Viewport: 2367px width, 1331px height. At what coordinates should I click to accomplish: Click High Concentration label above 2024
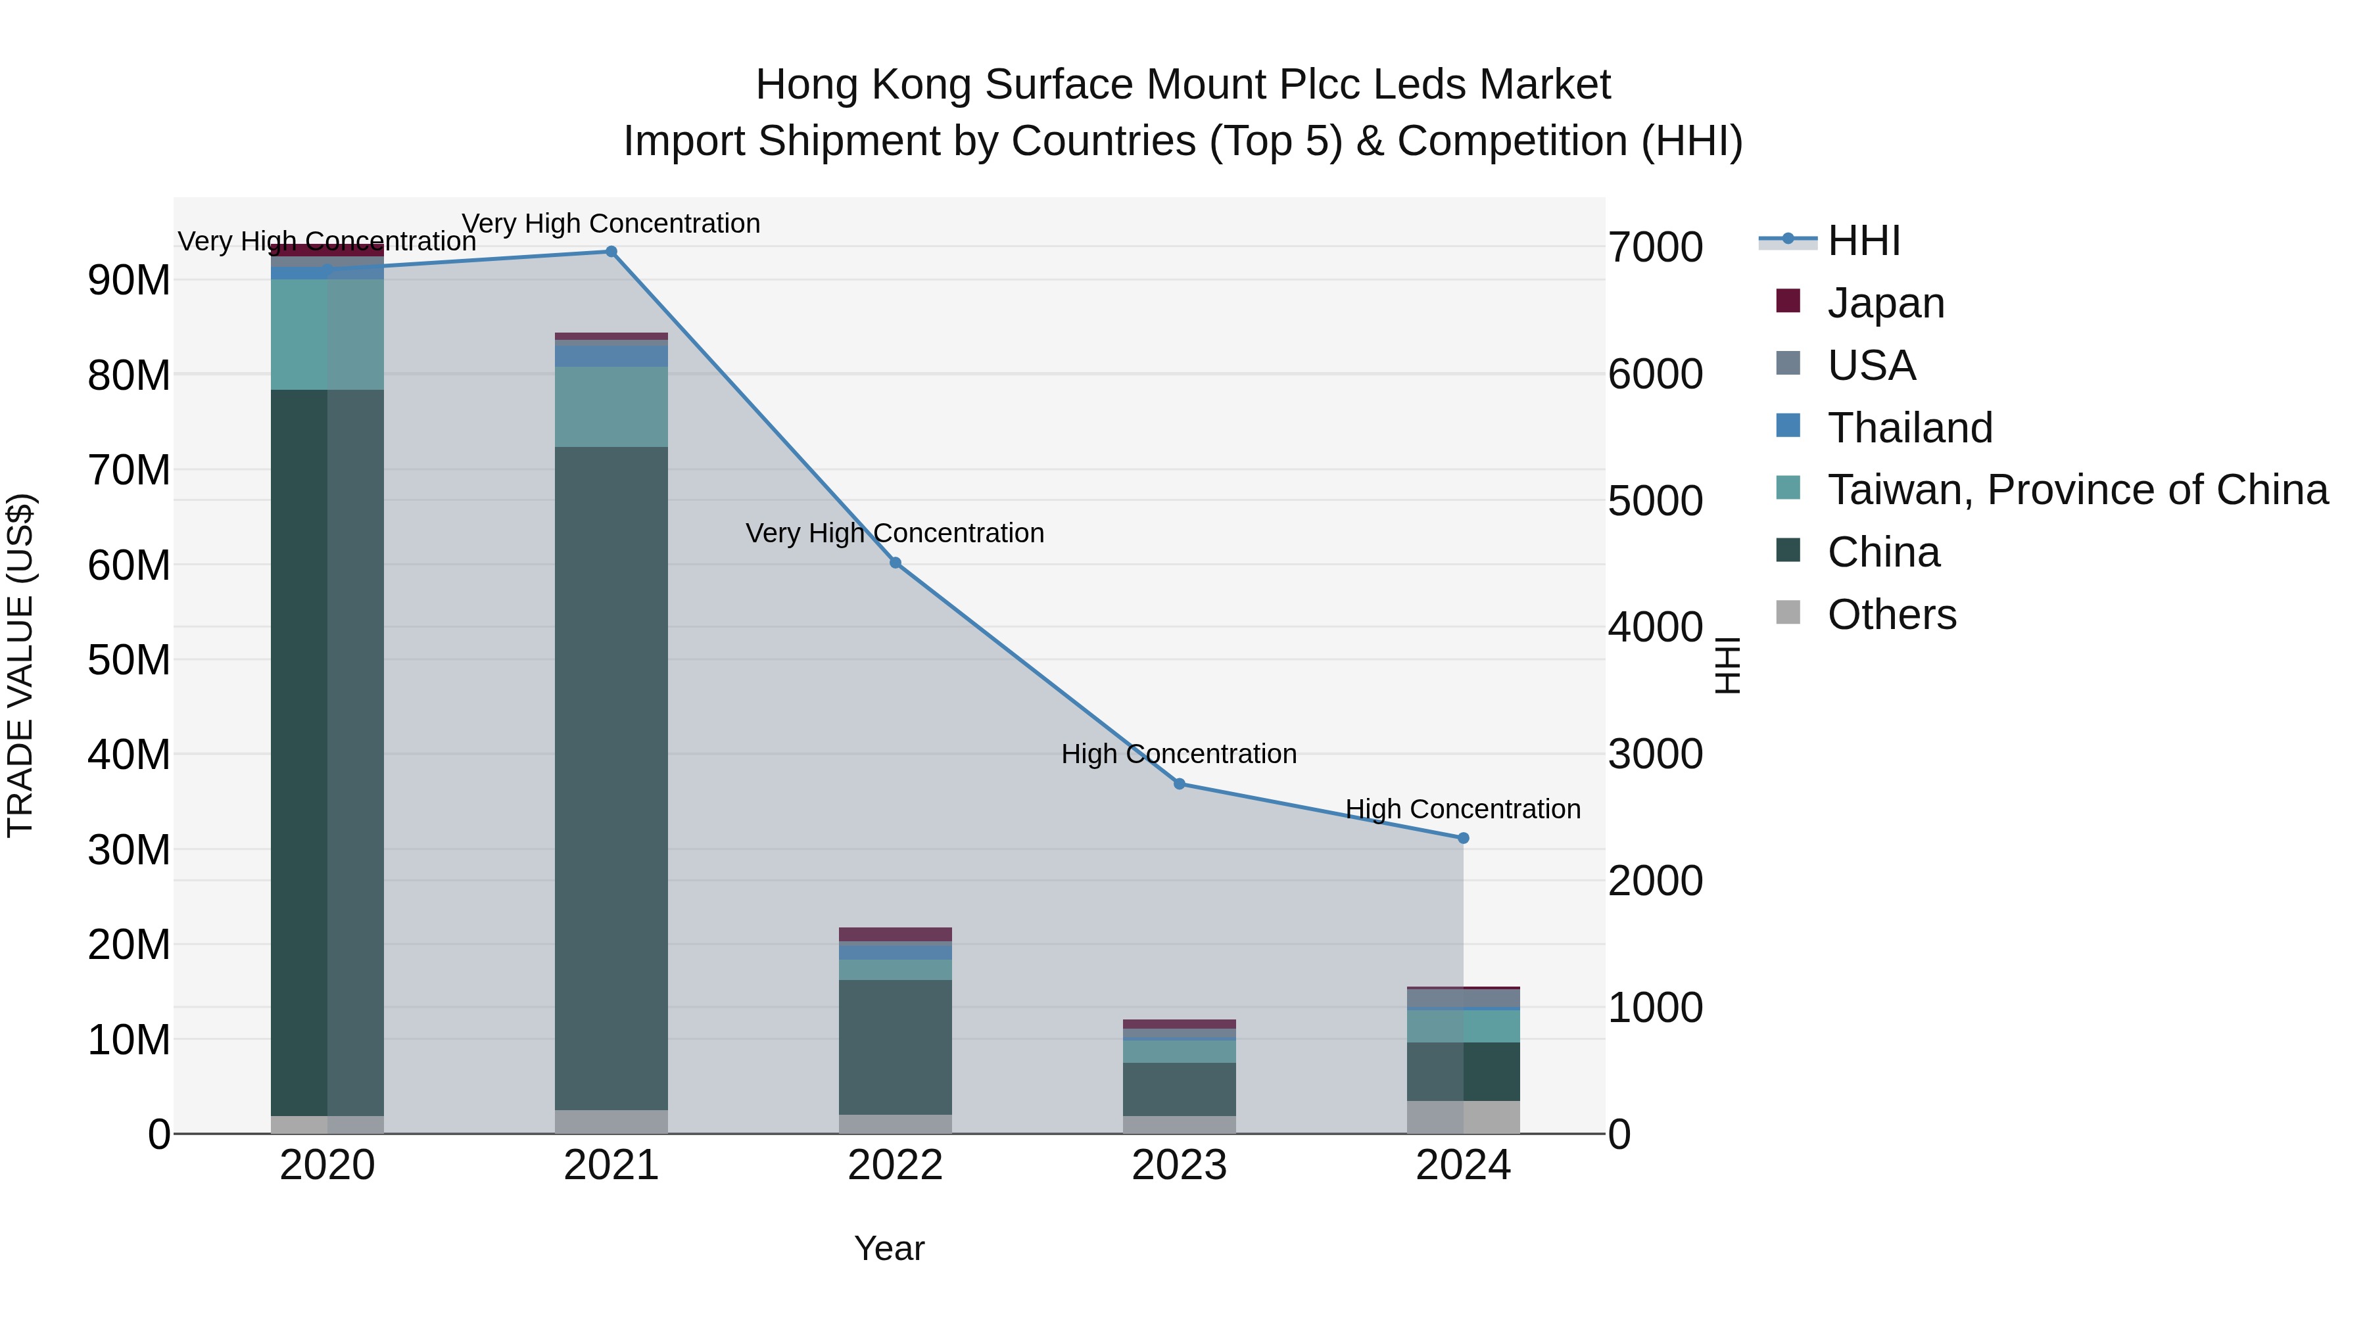[x=1463, y=808]
